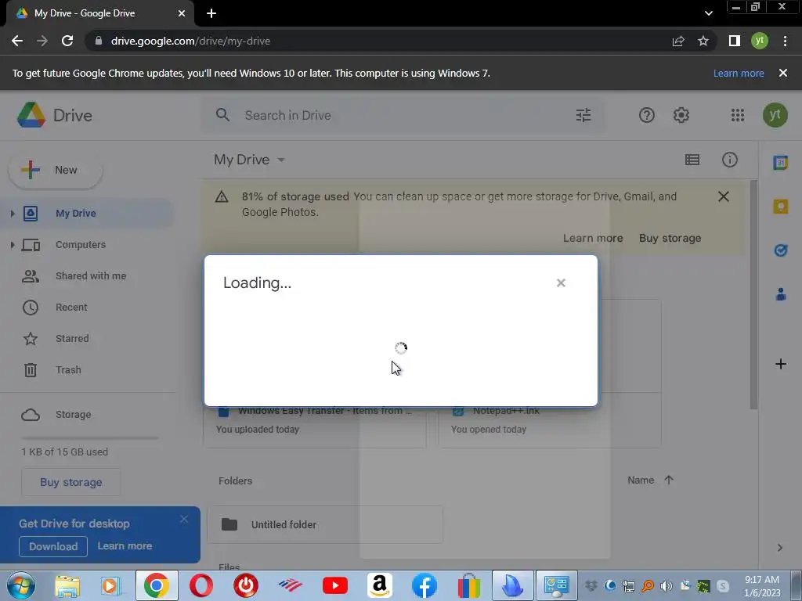Viewport: 802px width, 601px height.
Task: Open Google Calendar side panel
Action: [x=781, y=163]
